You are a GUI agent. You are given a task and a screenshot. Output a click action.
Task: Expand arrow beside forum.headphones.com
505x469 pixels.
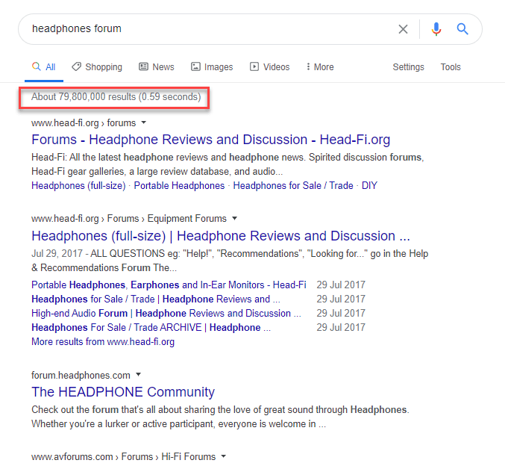pos(139,375)
